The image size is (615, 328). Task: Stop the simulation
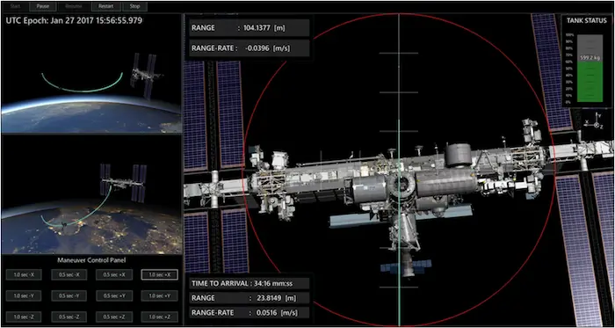click(134, 7)
